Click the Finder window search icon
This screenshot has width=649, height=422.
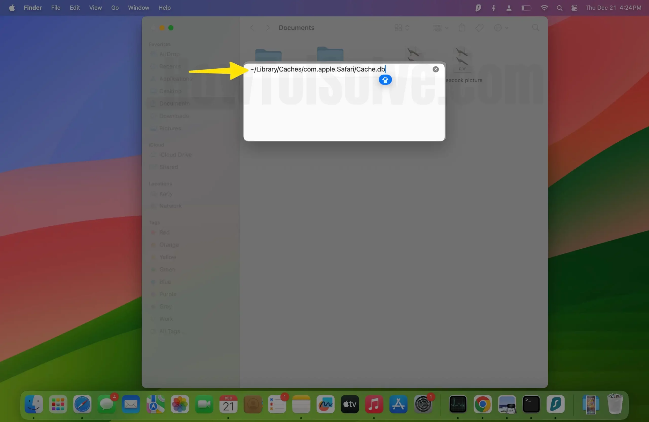pos(536,28)
